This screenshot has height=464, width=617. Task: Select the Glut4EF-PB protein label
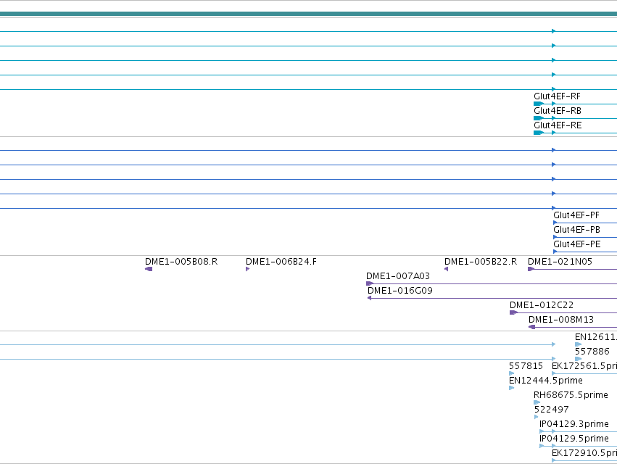tap(576, 230)
